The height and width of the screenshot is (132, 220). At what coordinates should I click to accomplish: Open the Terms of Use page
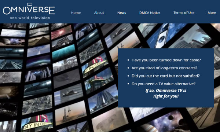(x=184, y=13)
